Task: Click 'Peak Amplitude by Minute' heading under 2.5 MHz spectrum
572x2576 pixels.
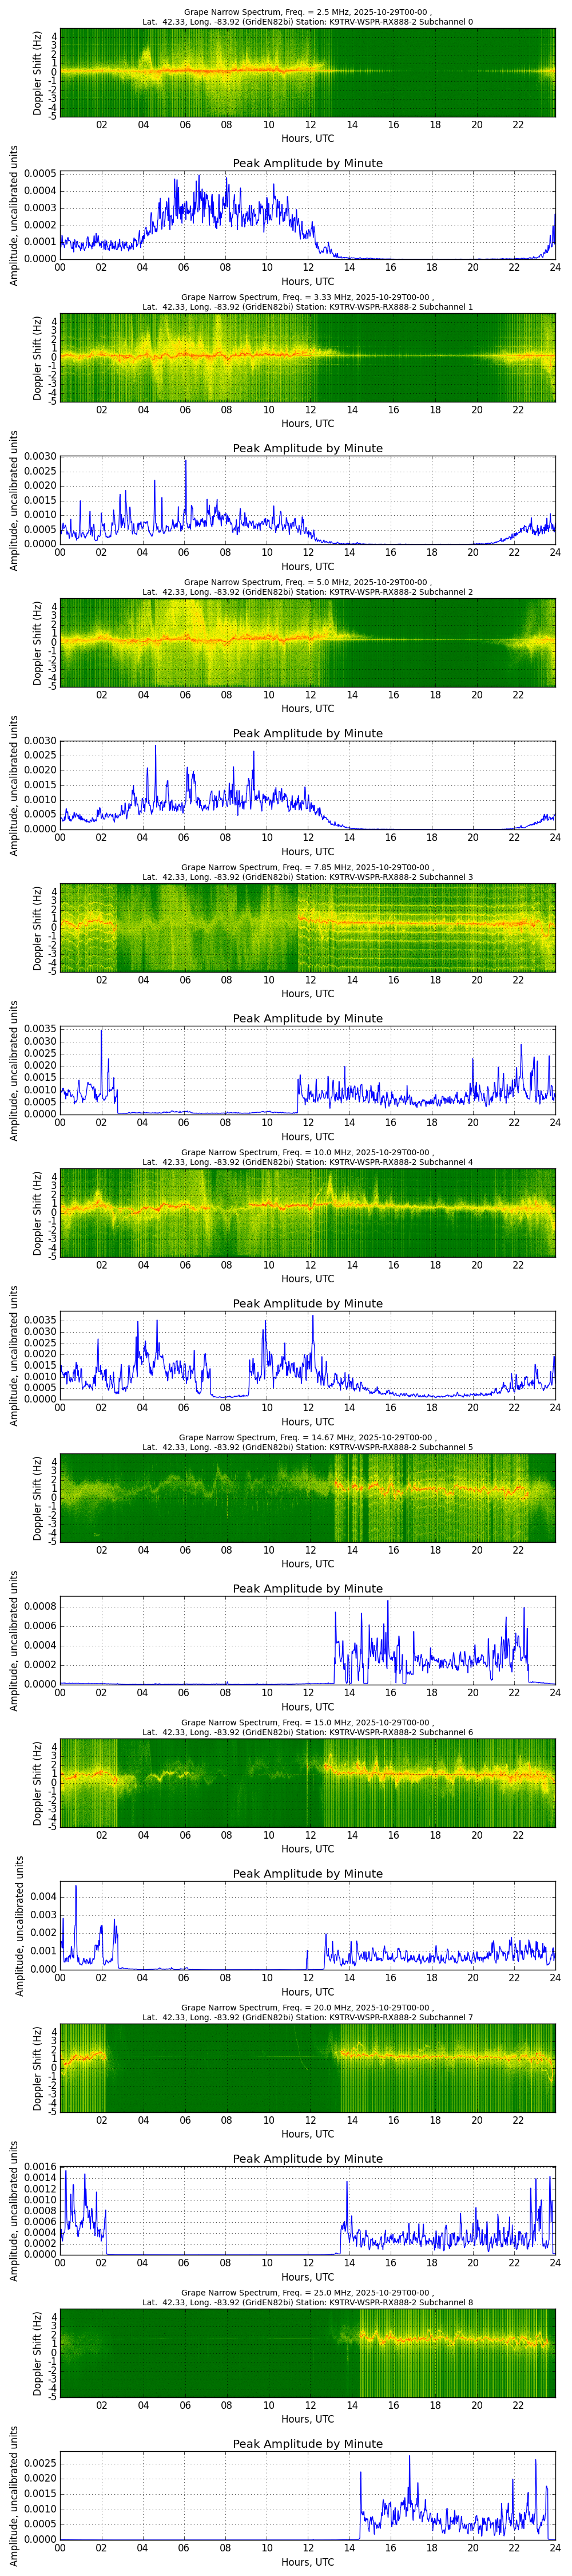Action: point(308,163)
